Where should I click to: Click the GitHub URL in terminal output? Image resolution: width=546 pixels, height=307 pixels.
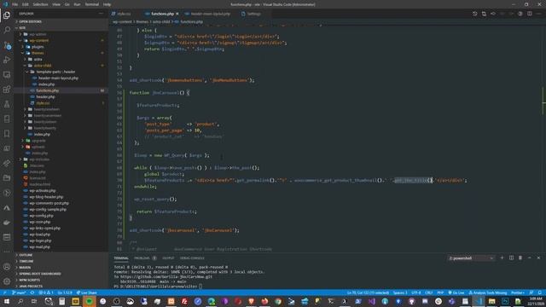click(x=166, y=276)
